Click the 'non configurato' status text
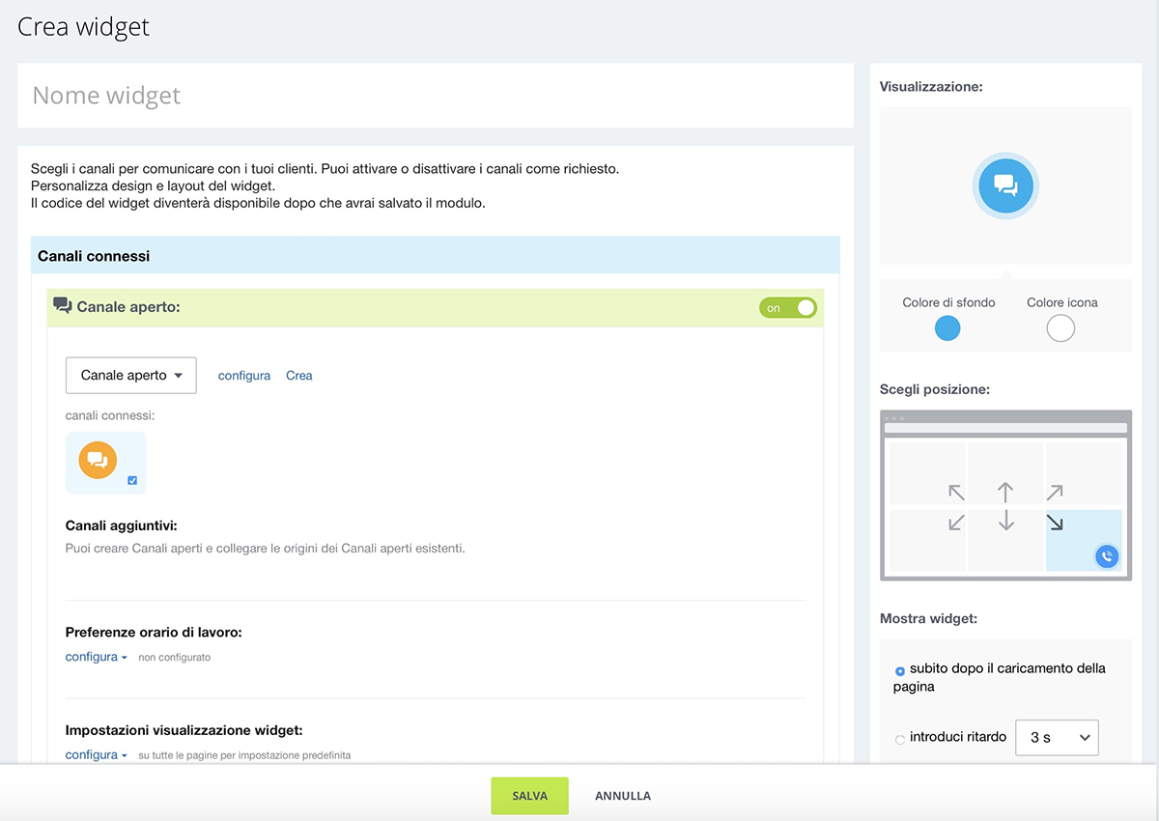 pos(175,658)
